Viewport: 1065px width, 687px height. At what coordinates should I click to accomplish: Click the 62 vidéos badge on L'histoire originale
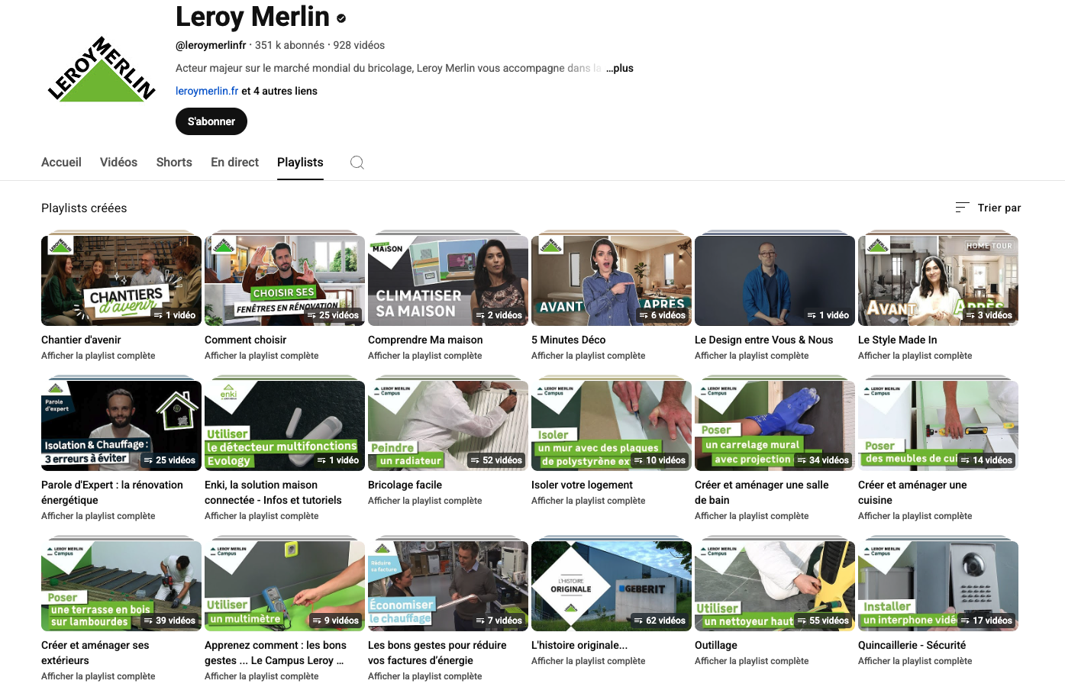pos(660,621)
